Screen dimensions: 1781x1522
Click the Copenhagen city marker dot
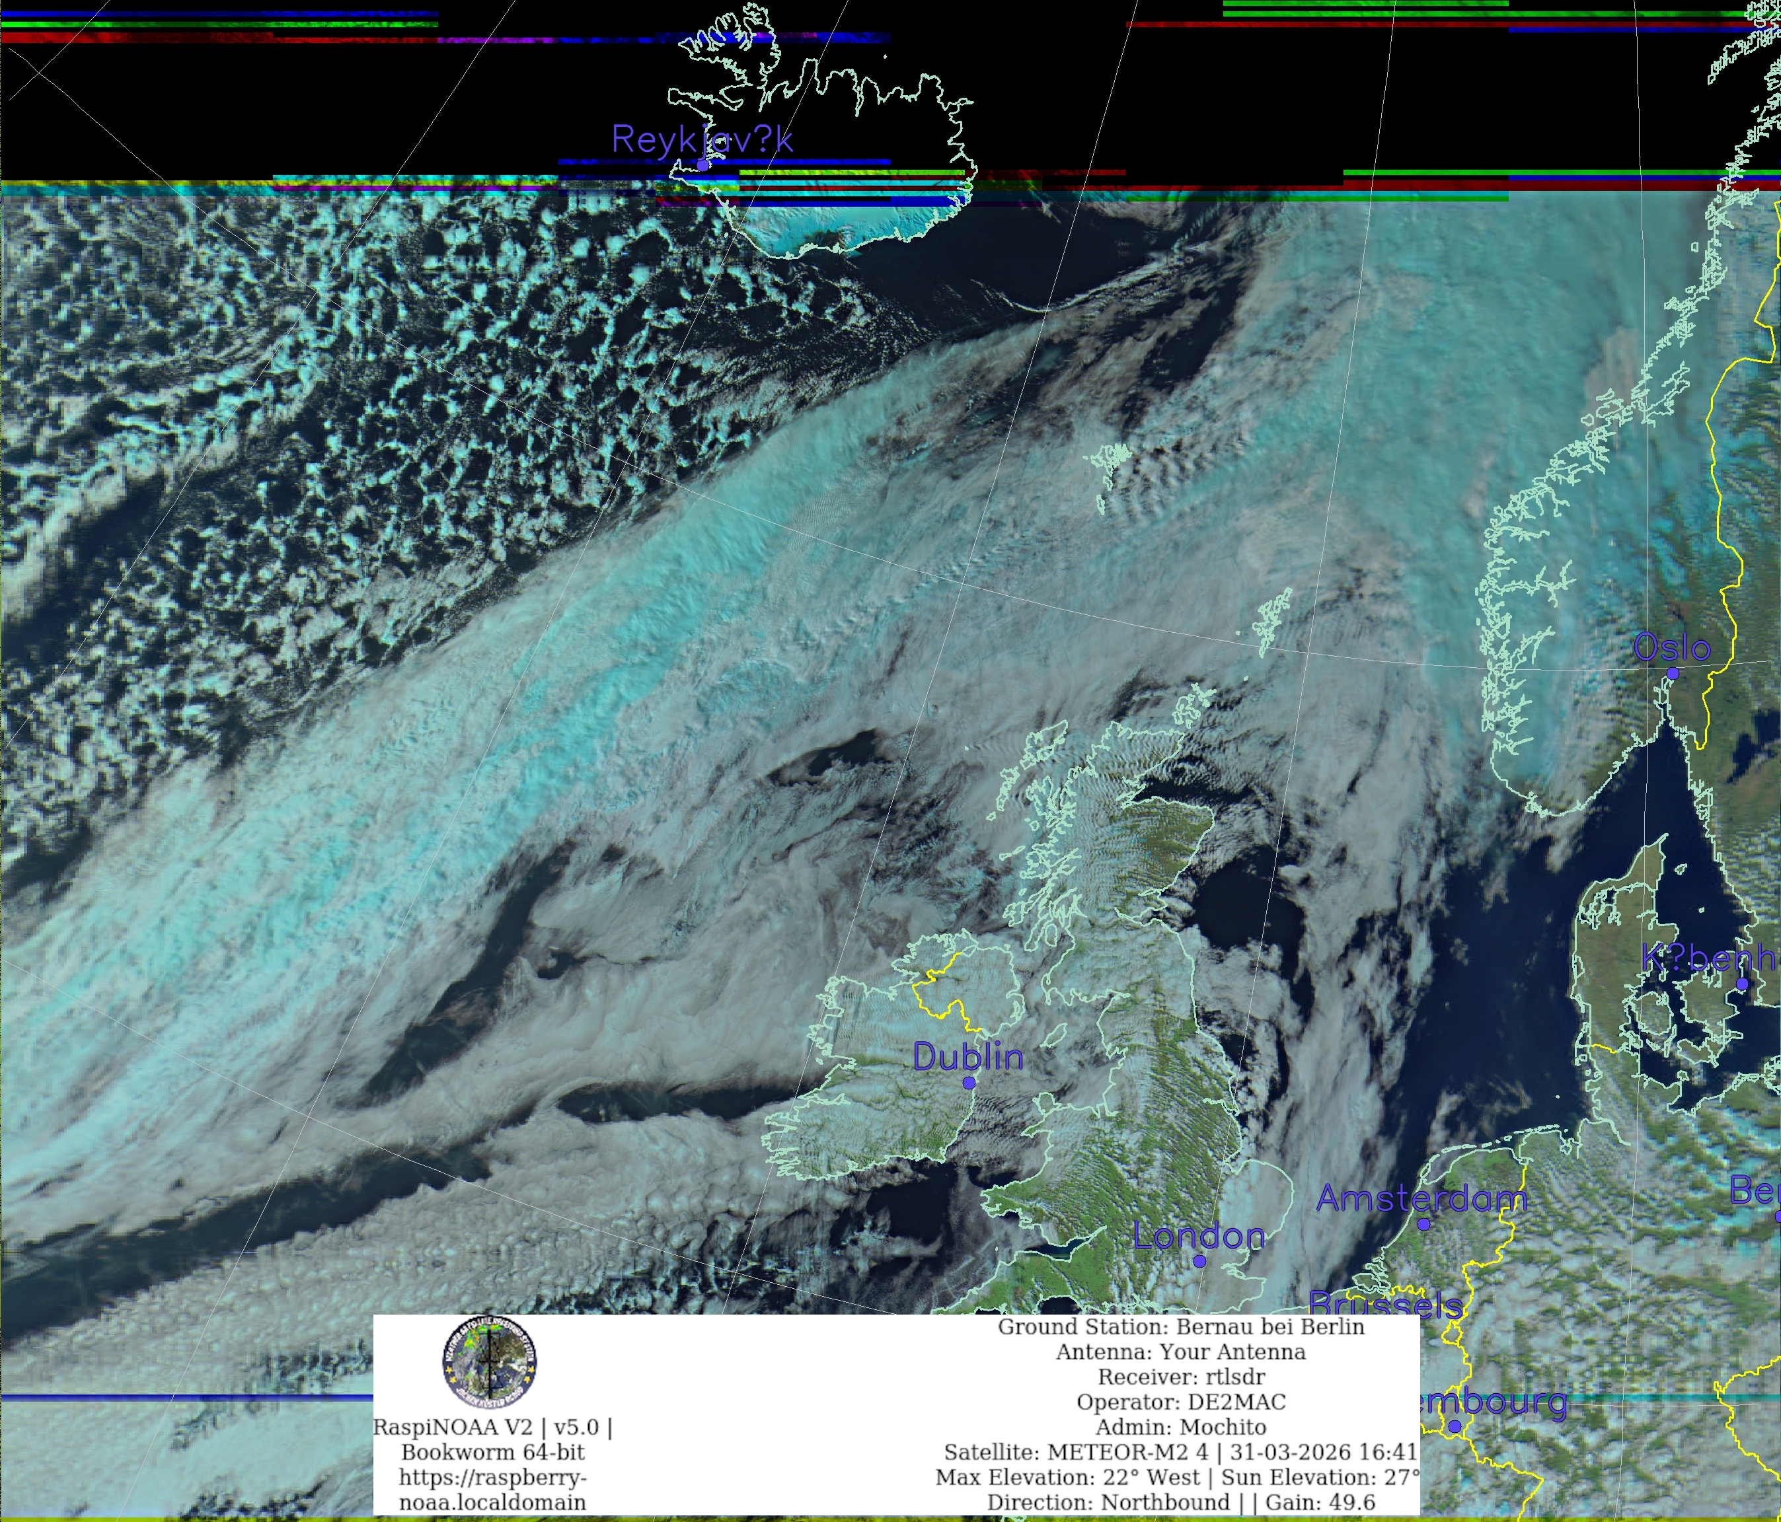1742,984
